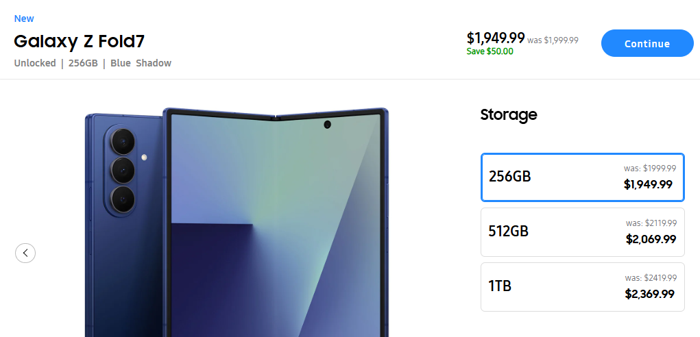Click the Blue Shadow color text
This screenshot has height=337, width=700.
coord(141,63)
